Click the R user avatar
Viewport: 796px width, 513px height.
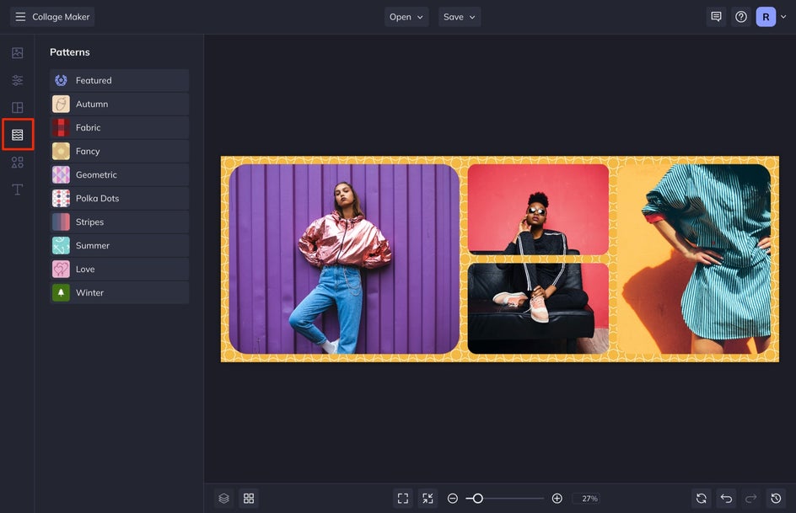[766, 17]
